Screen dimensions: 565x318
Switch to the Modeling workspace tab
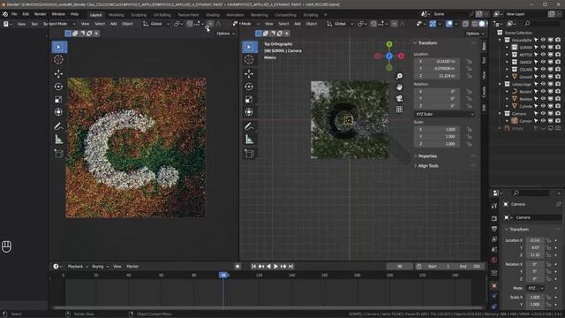(x=116, y=15)
